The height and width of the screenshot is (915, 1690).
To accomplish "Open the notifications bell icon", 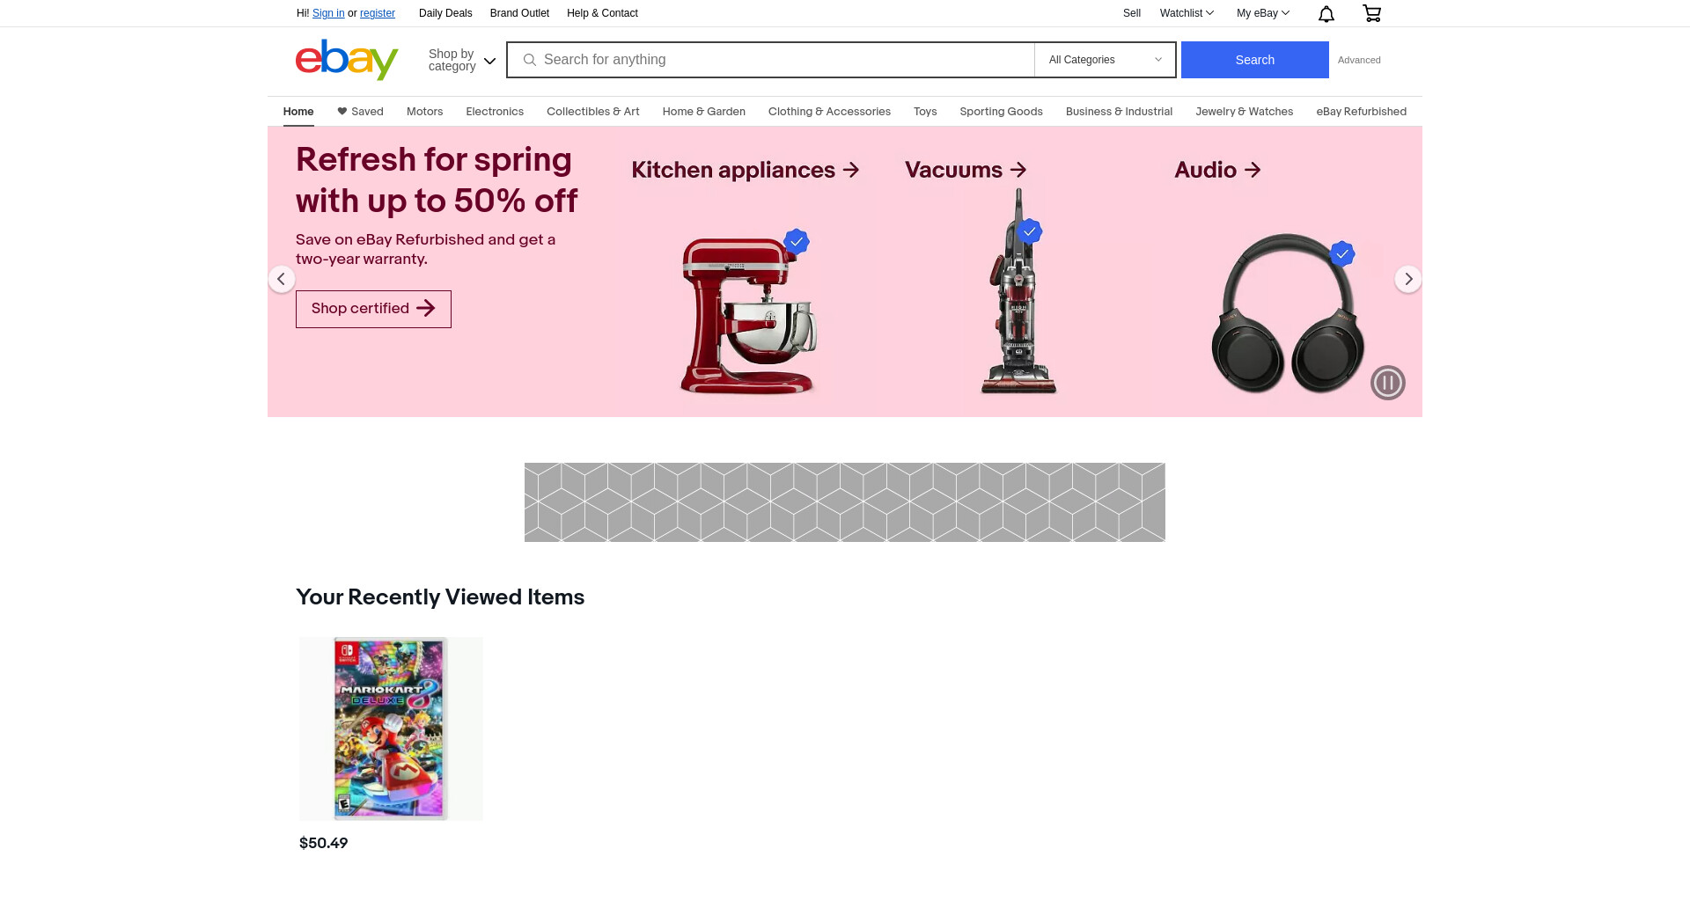I will pyautogui.click(x=1326, y=13).
